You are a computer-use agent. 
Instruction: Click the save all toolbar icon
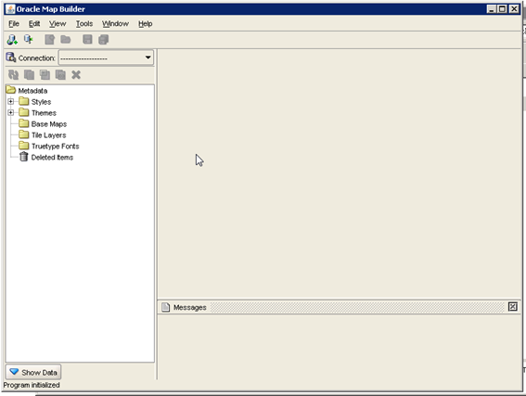click(x=104, y=40)
